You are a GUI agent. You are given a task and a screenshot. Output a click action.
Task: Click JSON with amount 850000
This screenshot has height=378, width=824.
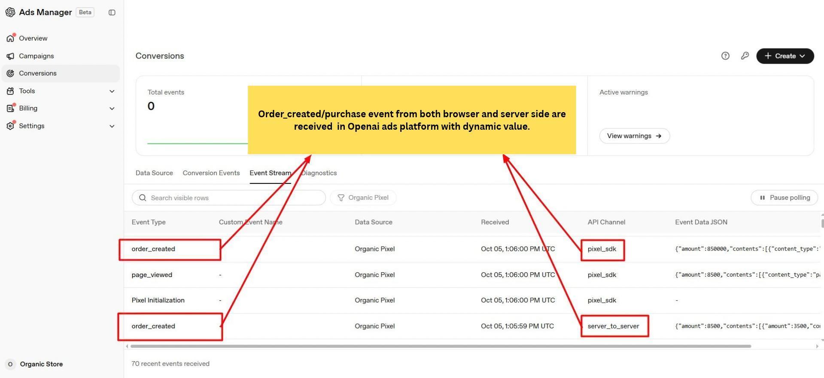pyautogui.click(x=747, y=249)
